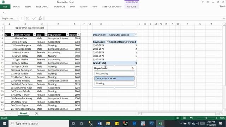Viewport: 226px width, 127px height.
Task: Open the pivot Department filter dropdown
Action: [x=136, y=35]
